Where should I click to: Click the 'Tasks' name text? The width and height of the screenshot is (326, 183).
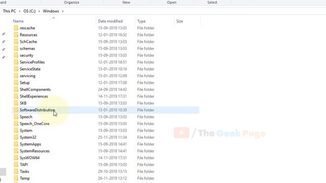click(x=24, y=172)
